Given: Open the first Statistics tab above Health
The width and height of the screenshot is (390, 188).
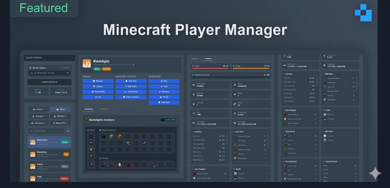Looking at the screenshot, I should 195,58.
